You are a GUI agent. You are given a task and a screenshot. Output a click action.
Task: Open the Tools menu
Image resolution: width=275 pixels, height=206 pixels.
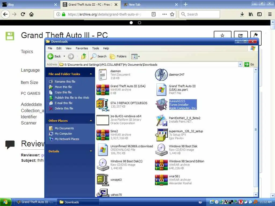(x=96, y=48)
